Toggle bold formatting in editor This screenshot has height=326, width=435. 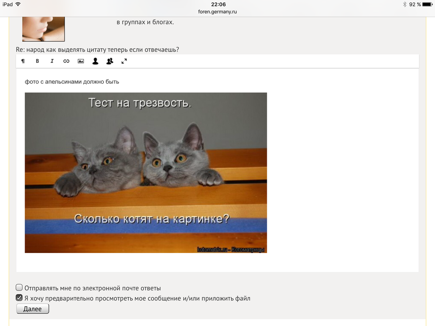tap(37, 61)
